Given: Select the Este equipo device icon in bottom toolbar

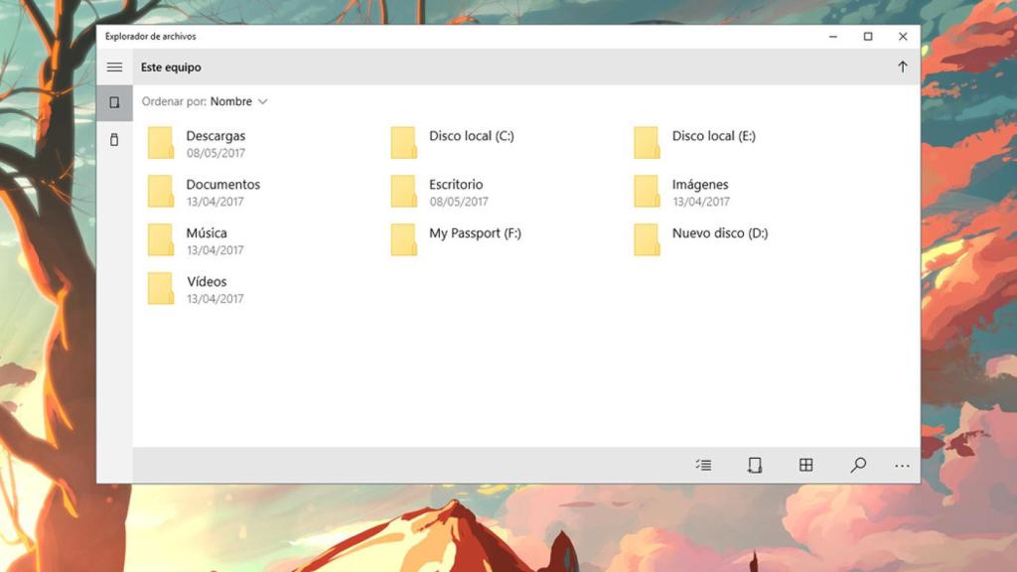Looking at the screenshot, I should click(x=753, y=464).
